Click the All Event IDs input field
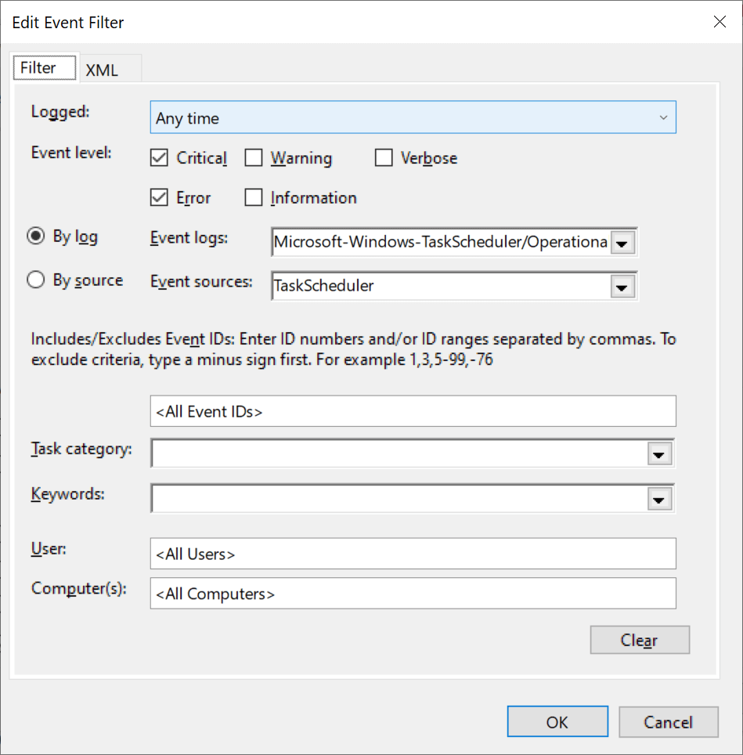This screenshot has width=743, height=755. pos(413,411)
